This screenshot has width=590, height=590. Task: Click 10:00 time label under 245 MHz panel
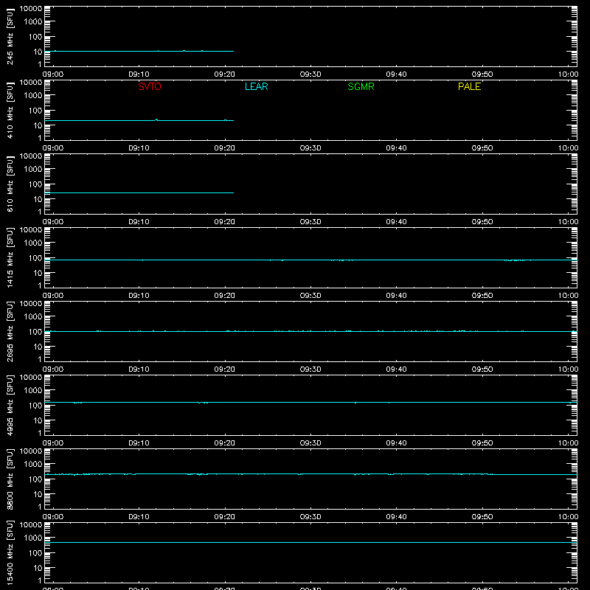568,74
